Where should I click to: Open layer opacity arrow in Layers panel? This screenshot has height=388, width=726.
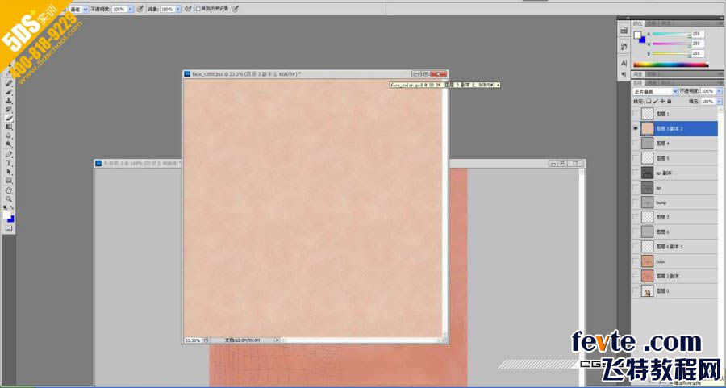click(719, 92)
